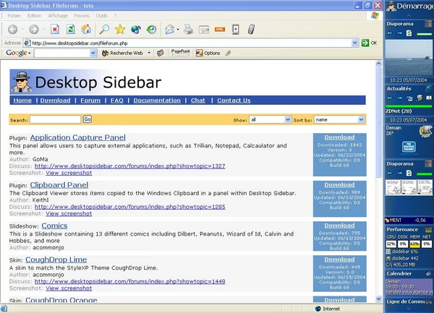Open the Mail envelope toolbar icon
The image size is (434, 313).
(169, 30)
